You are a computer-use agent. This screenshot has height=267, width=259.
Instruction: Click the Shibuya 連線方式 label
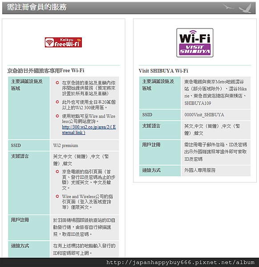151,170
